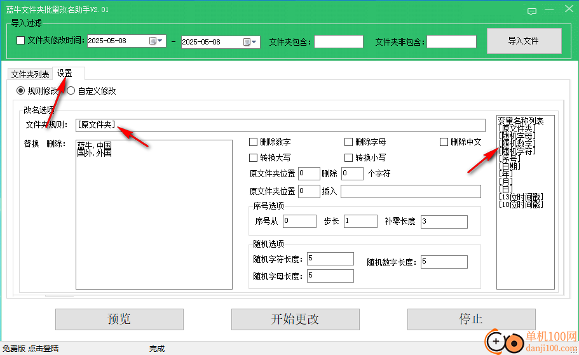Click the insert-position field before 插入
Screen dimensions: 579x355
point(309,191)
